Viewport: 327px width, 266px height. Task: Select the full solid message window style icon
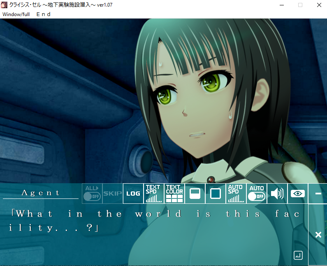tap(216, 194)
